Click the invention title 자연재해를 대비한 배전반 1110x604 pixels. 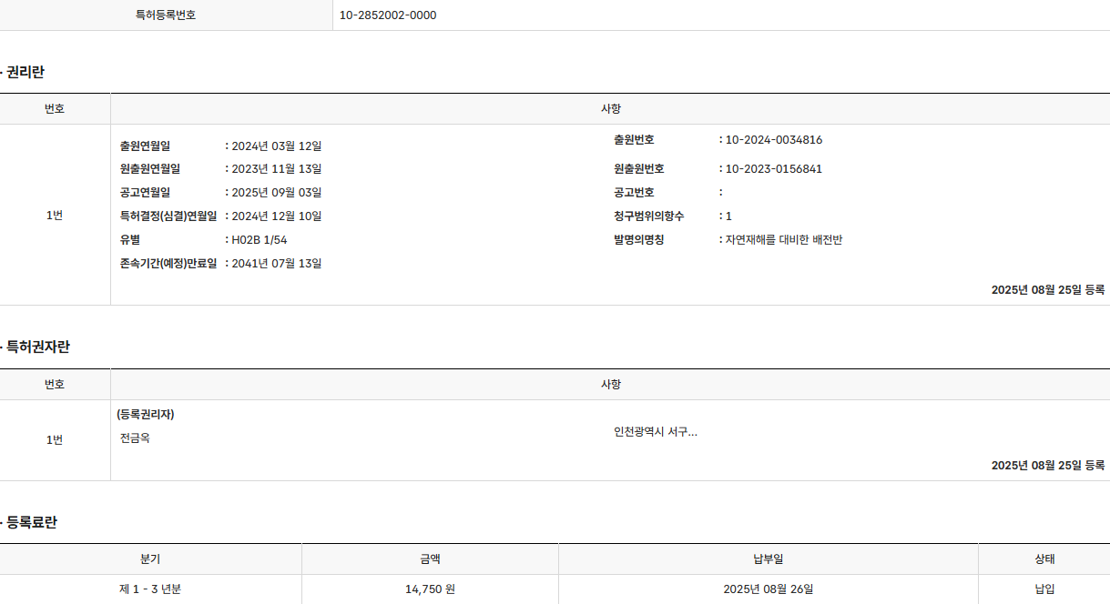click(x=783, y=240)
